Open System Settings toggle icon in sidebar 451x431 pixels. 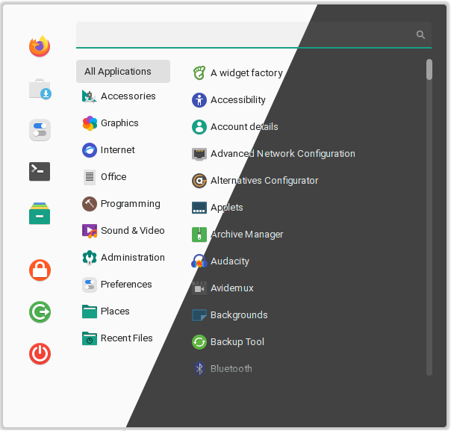pos(40,130)
